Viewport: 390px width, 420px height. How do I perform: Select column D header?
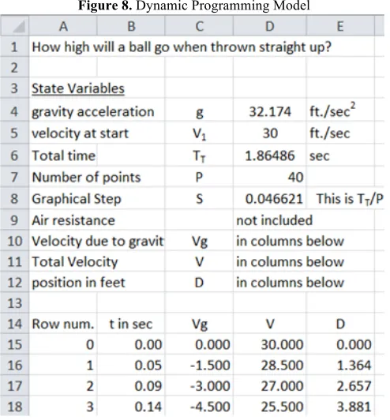(x=270, y=26)
